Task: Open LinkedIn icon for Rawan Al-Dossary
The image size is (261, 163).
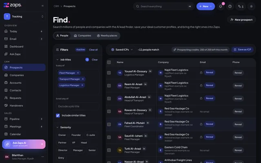Action: coord(150,110)
